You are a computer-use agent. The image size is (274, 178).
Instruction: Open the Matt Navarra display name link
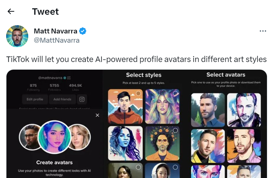[56, 31]
